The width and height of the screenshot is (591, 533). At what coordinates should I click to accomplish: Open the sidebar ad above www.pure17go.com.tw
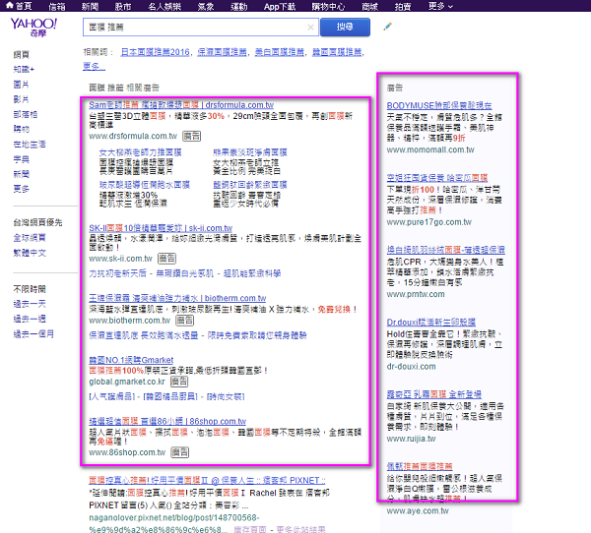tap(437, 178)
